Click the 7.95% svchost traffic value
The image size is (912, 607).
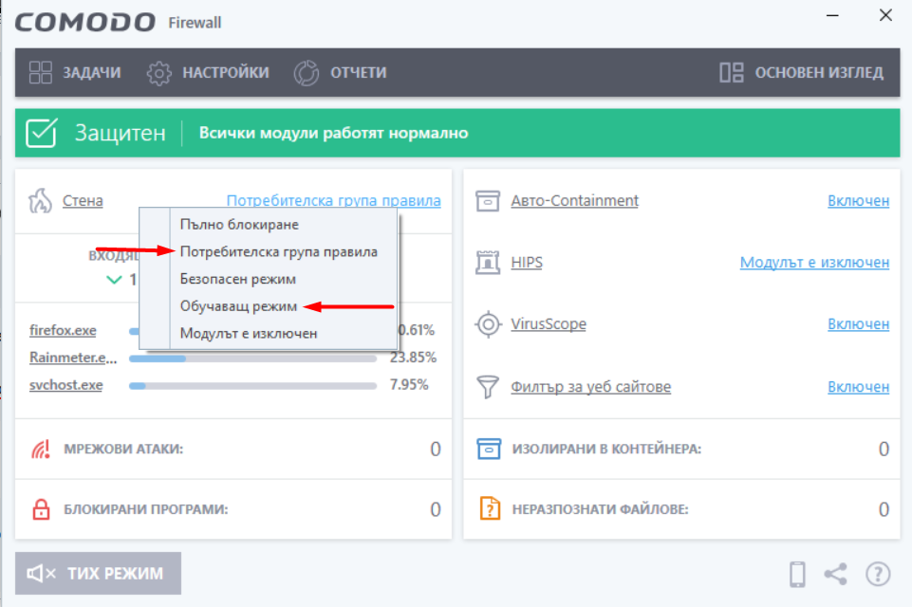pyautogui.click(x=409, y=385)
